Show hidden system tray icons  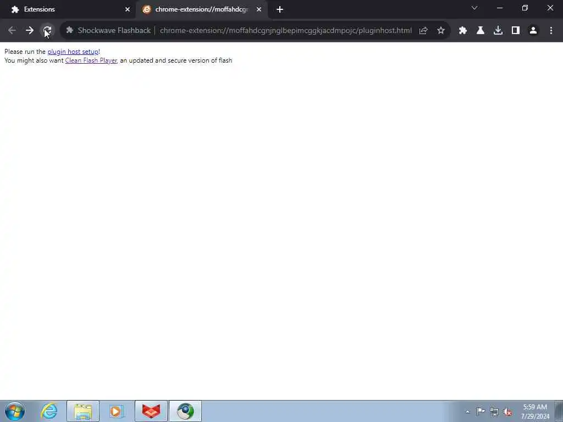[x=467, y=412]
